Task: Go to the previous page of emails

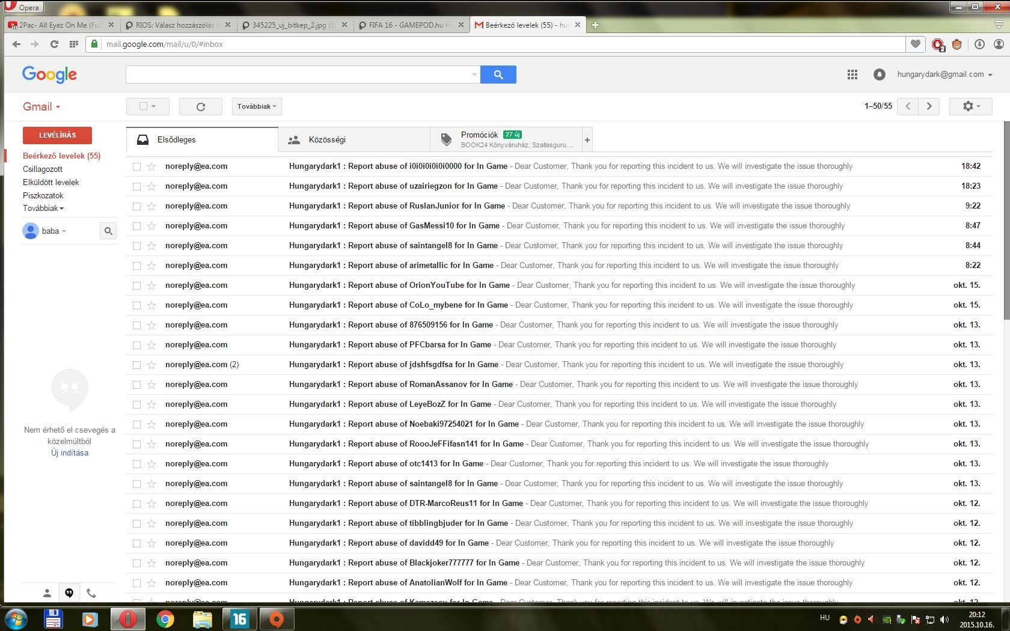Action: coord(908,106)
